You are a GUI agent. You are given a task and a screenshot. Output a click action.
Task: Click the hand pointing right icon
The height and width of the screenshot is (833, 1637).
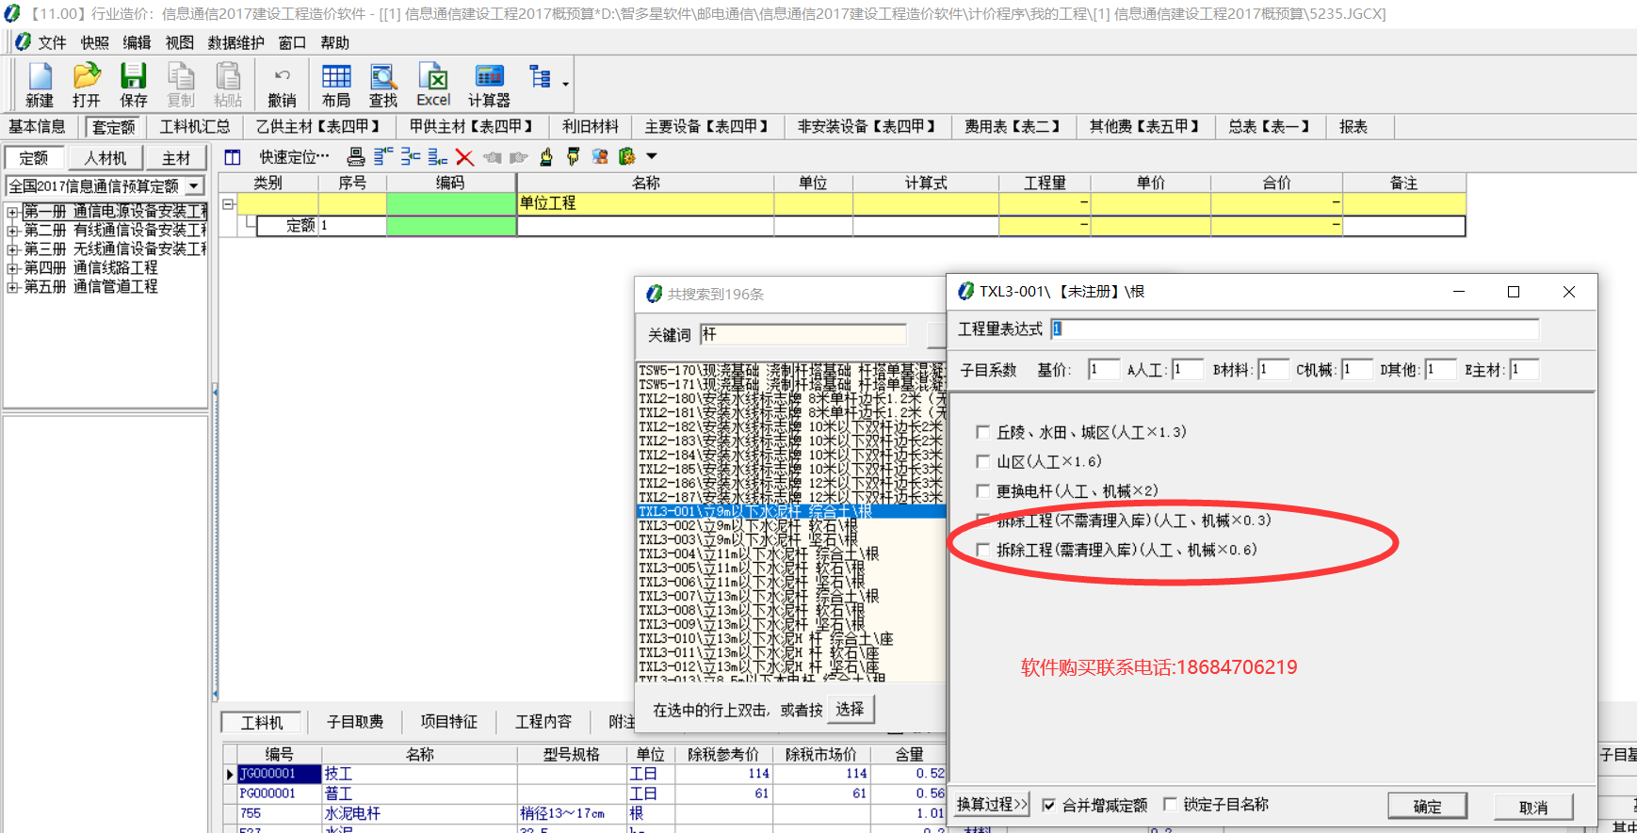(x=519, y=157)
